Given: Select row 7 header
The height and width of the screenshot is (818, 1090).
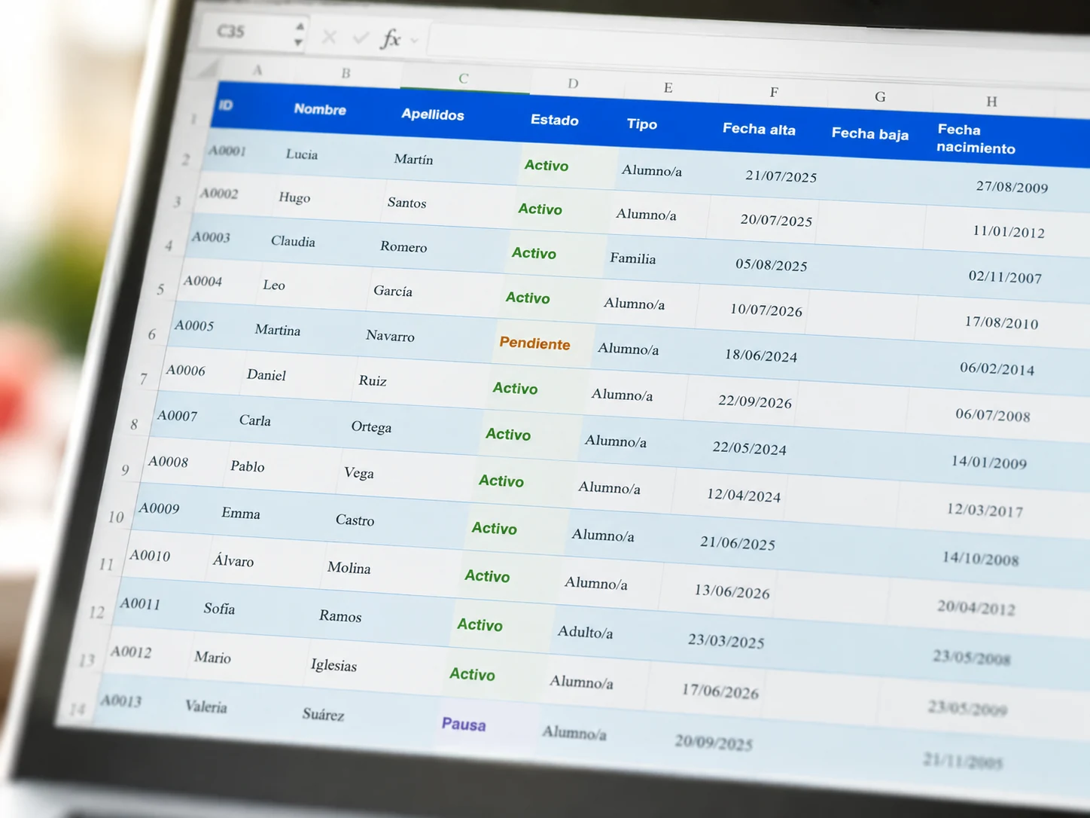Looking at the screenshot, I should pyautogui.click(x=143, y=379).
